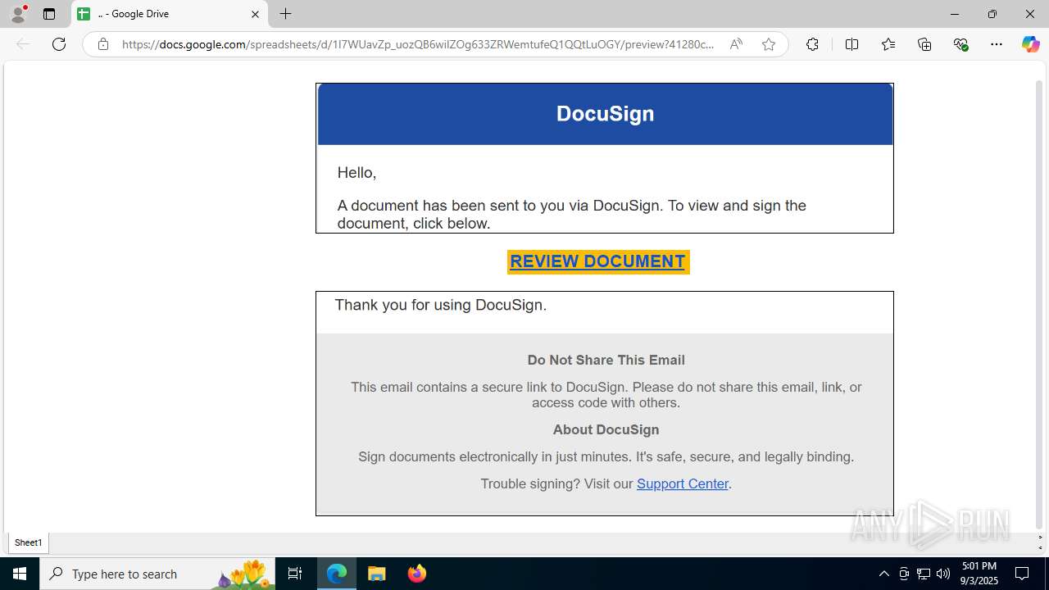The height and width of the screenshot is (590, 1049).
Task: Click the 'About DocuSign' heading
Action: click(606, 429)
